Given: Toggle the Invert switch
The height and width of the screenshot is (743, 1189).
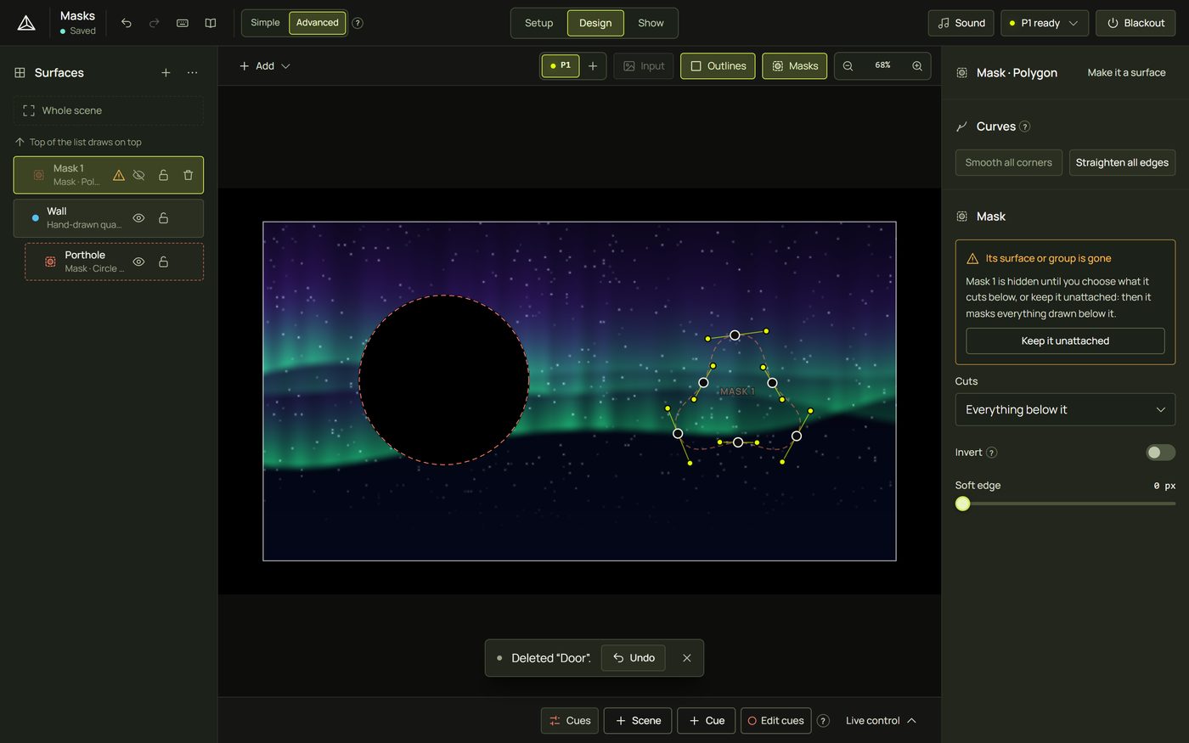Looking at the screenshot, I should tap(1160, 453).
